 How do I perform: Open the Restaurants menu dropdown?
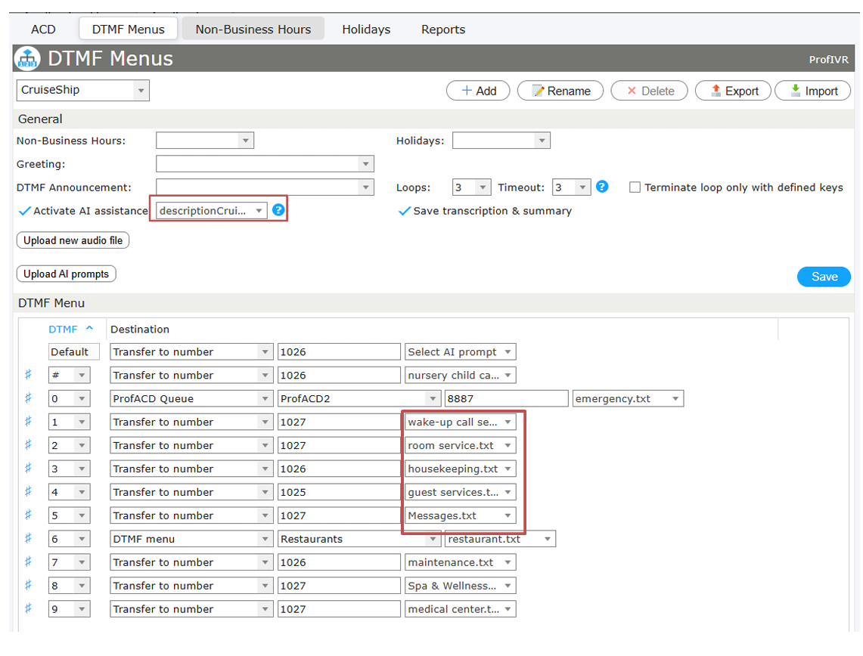[x=359, y=539]
